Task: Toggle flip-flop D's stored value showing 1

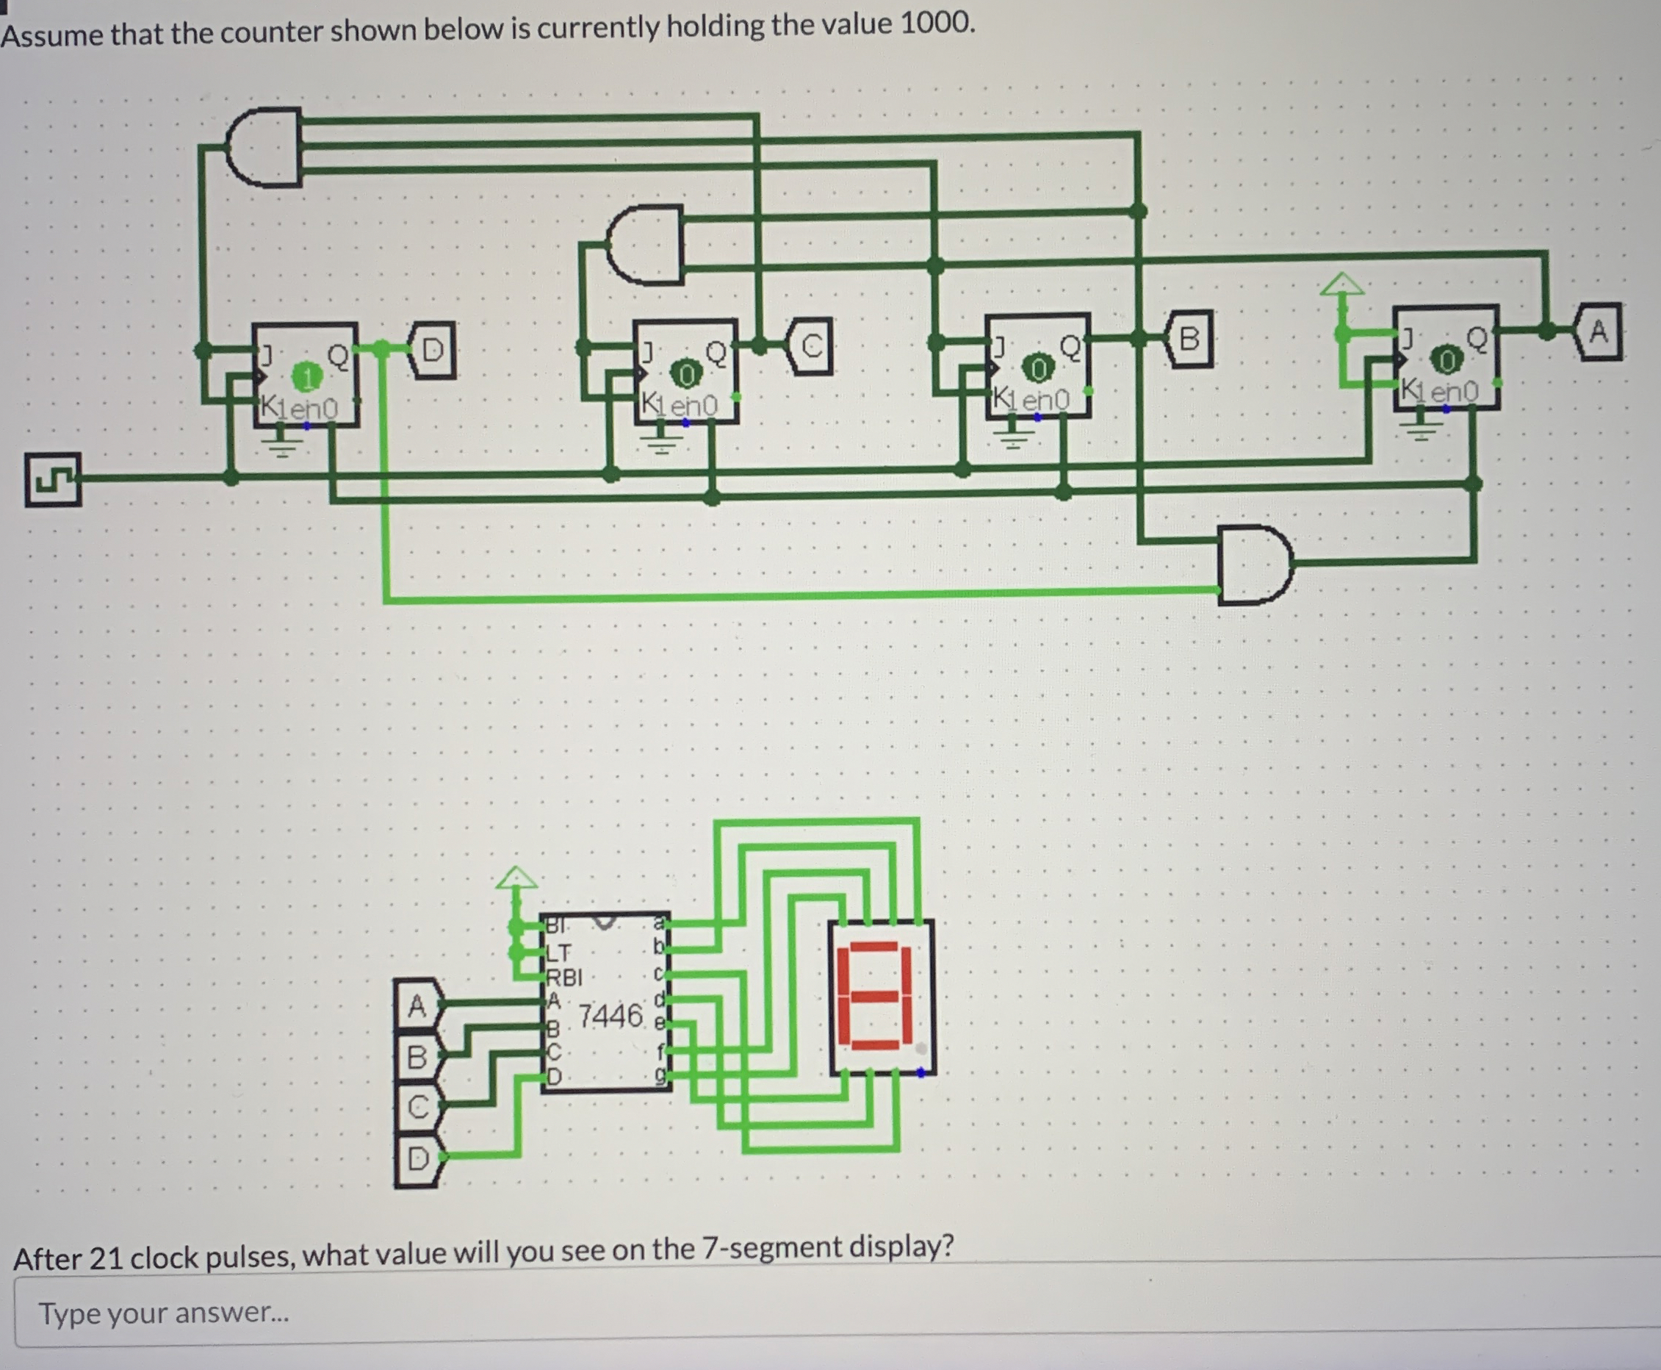Action: pyautogui.click(x=307, y=377)
